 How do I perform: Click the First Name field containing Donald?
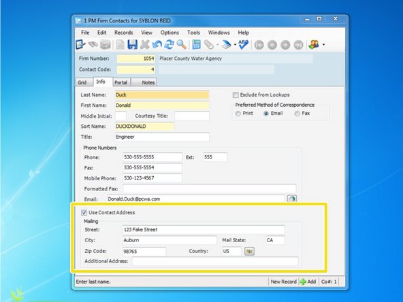[x=162, y=105]
